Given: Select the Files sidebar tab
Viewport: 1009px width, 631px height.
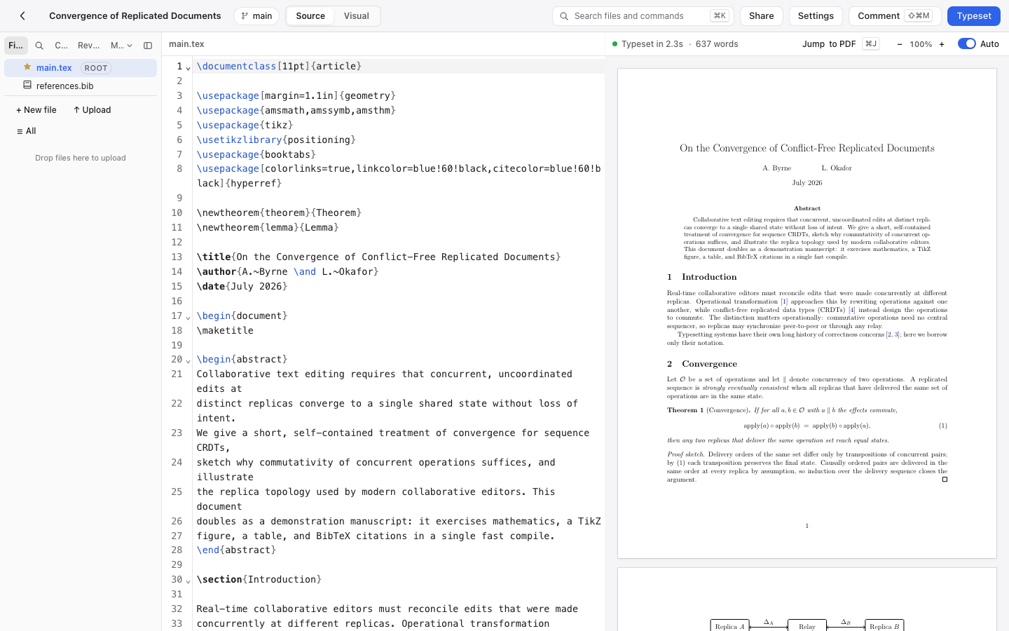Looking at the screenshot, I should pyautogui.click(x=15, y=46).
